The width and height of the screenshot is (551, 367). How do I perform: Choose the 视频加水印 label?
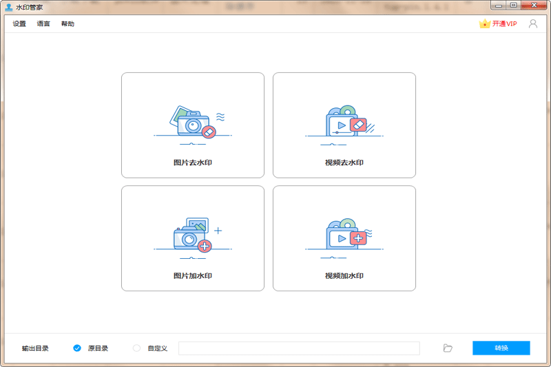pos(344,276)
